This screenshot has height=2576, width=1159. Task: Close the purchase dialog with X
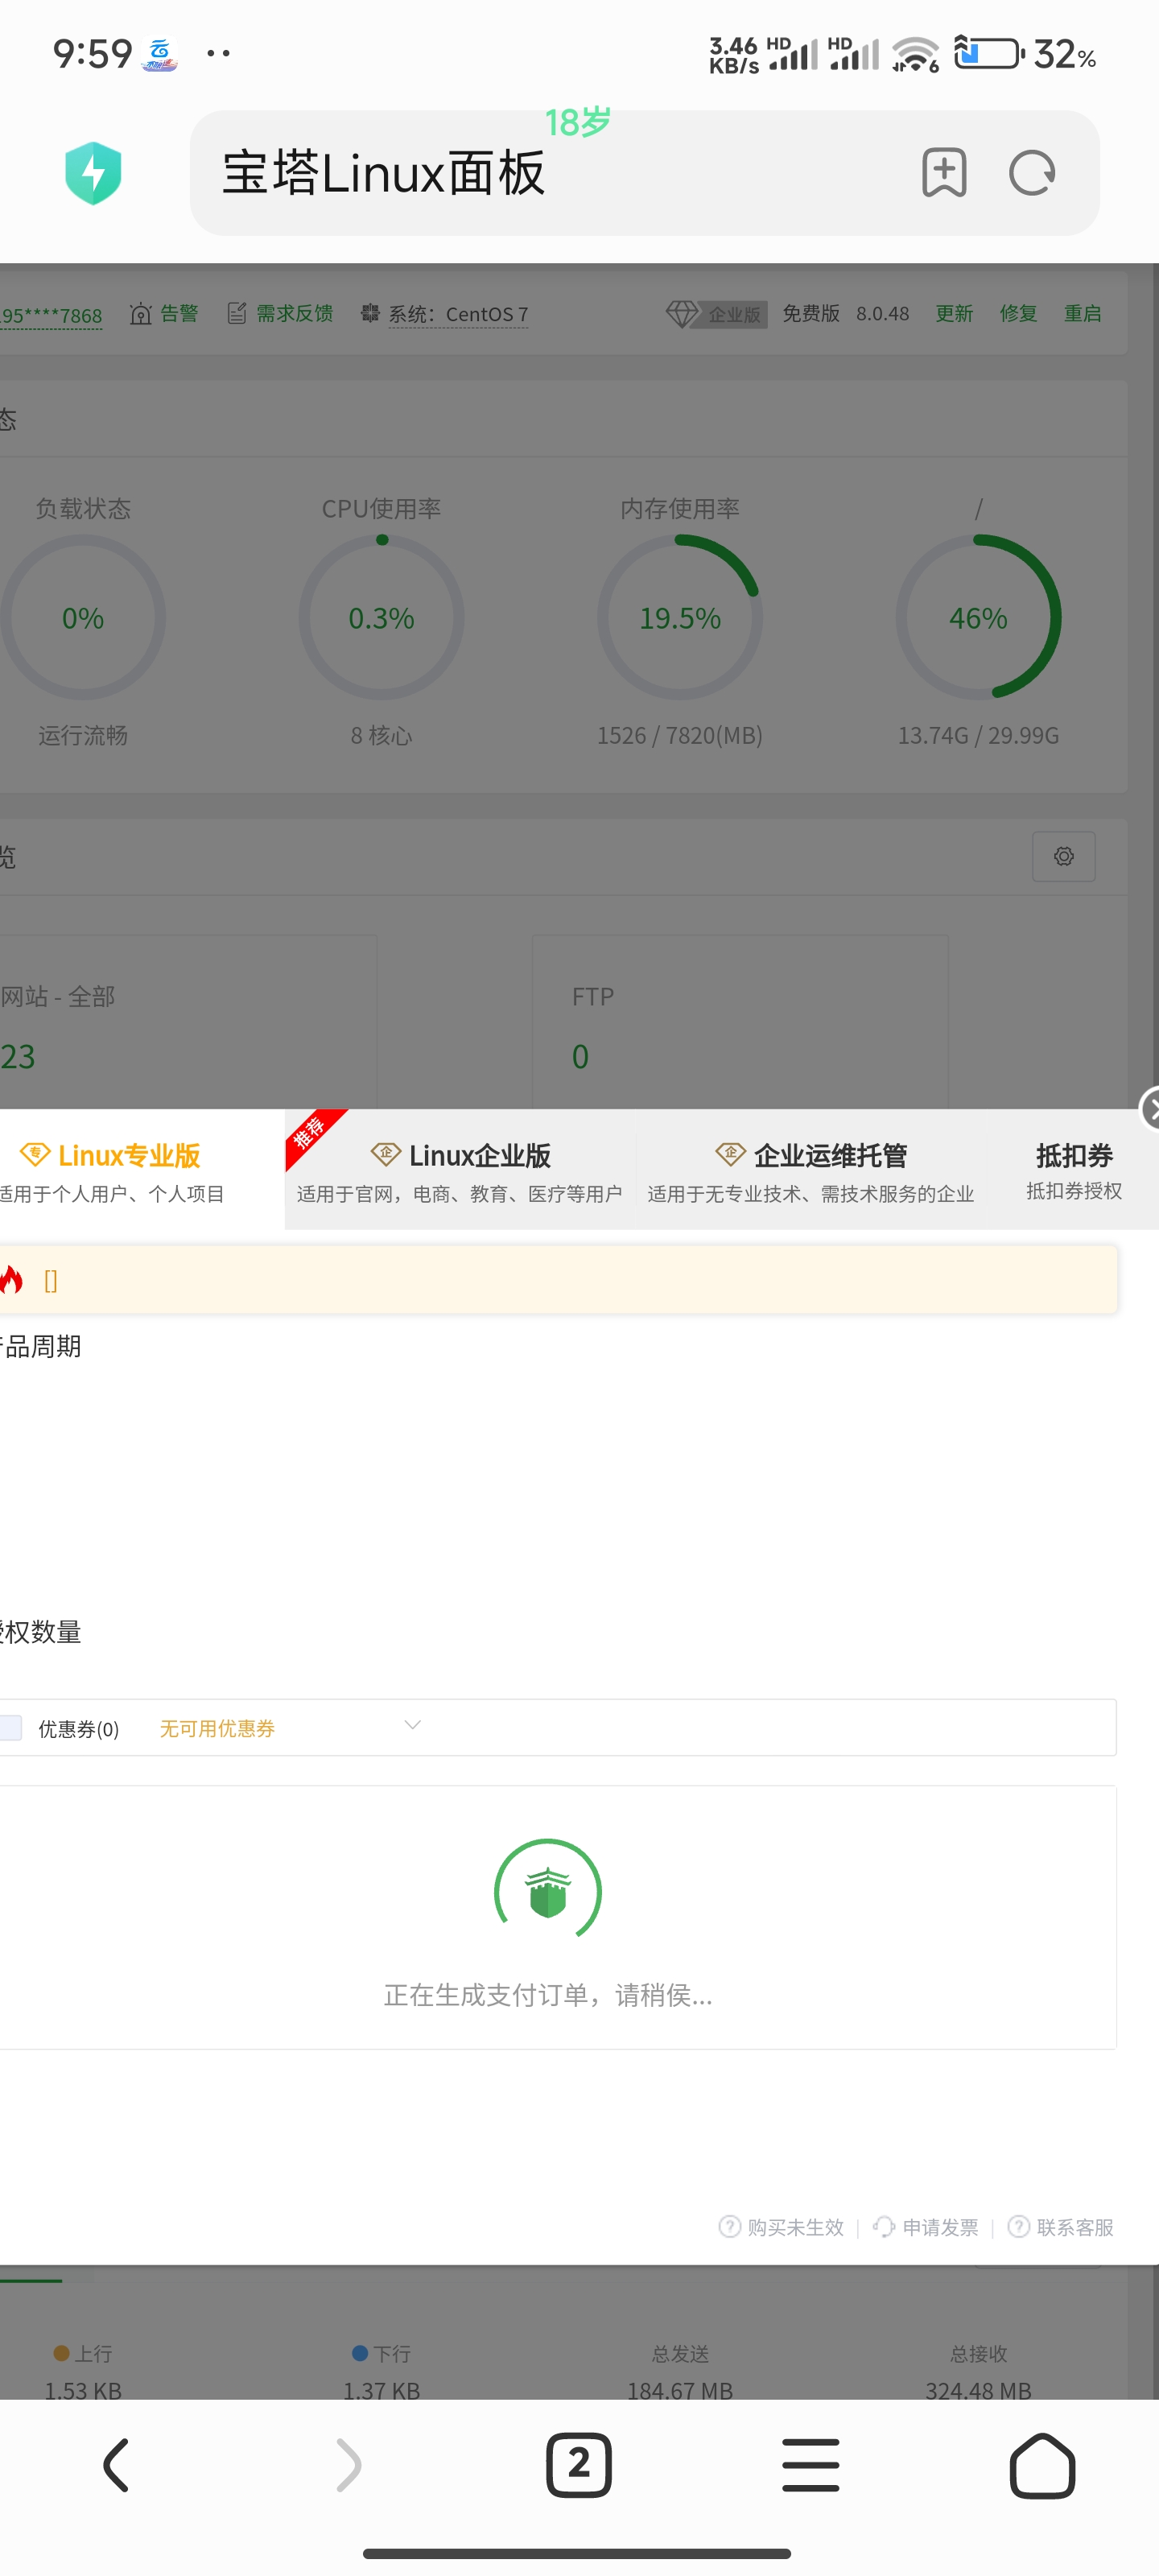coord(1150,1108)
